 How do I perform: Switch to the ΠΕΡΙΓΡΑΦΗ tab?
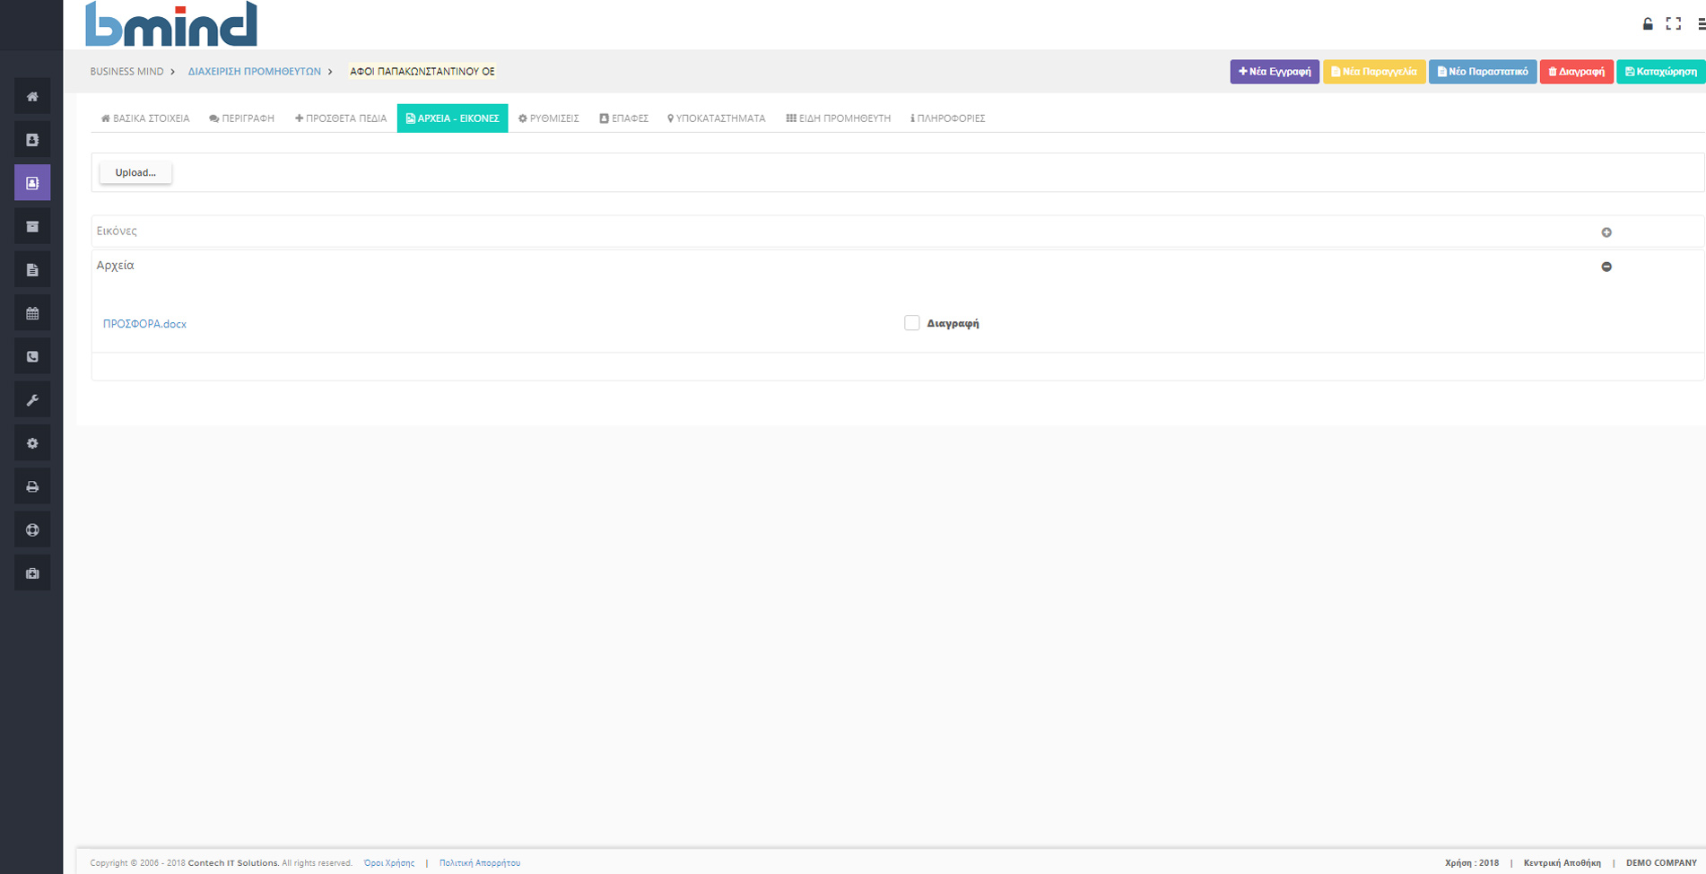point(242,118)
